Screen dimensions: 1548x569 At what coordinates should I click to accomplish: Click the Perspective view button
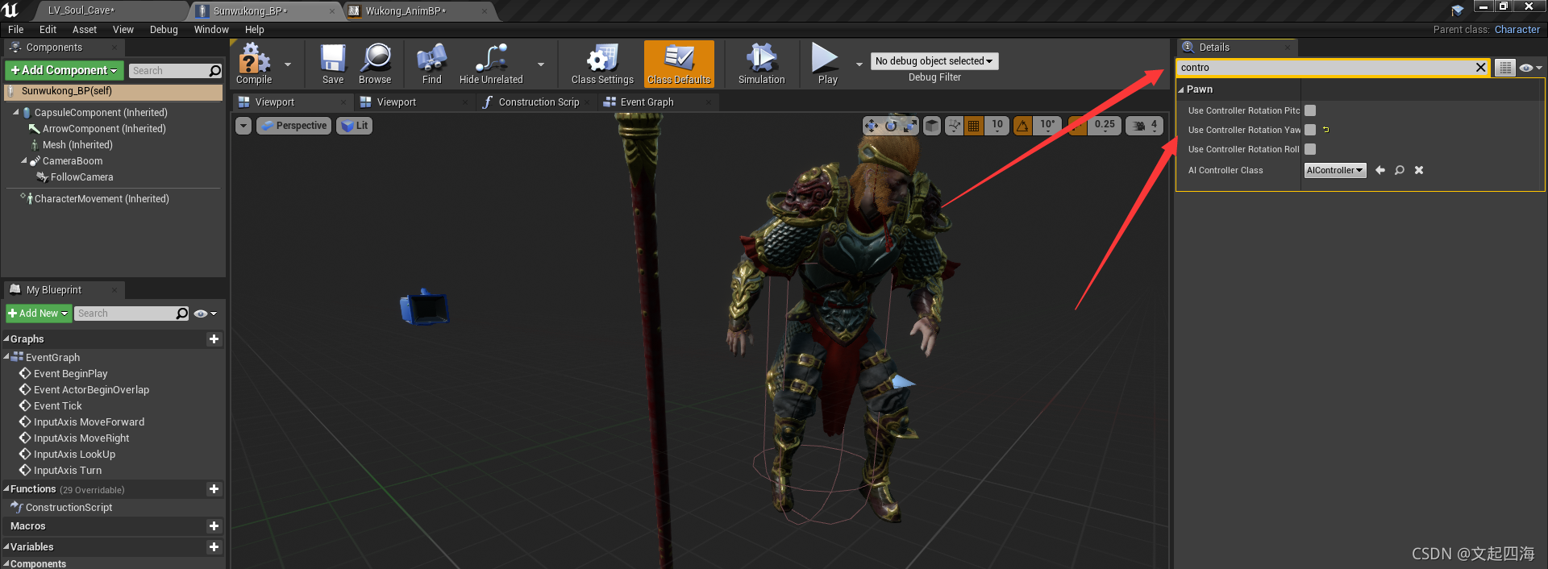tap(294, 126)
